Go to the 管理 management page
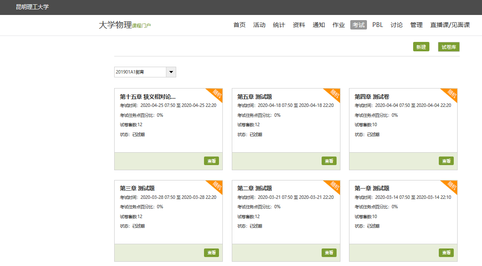482x266 pixels. tap(416, 25)
